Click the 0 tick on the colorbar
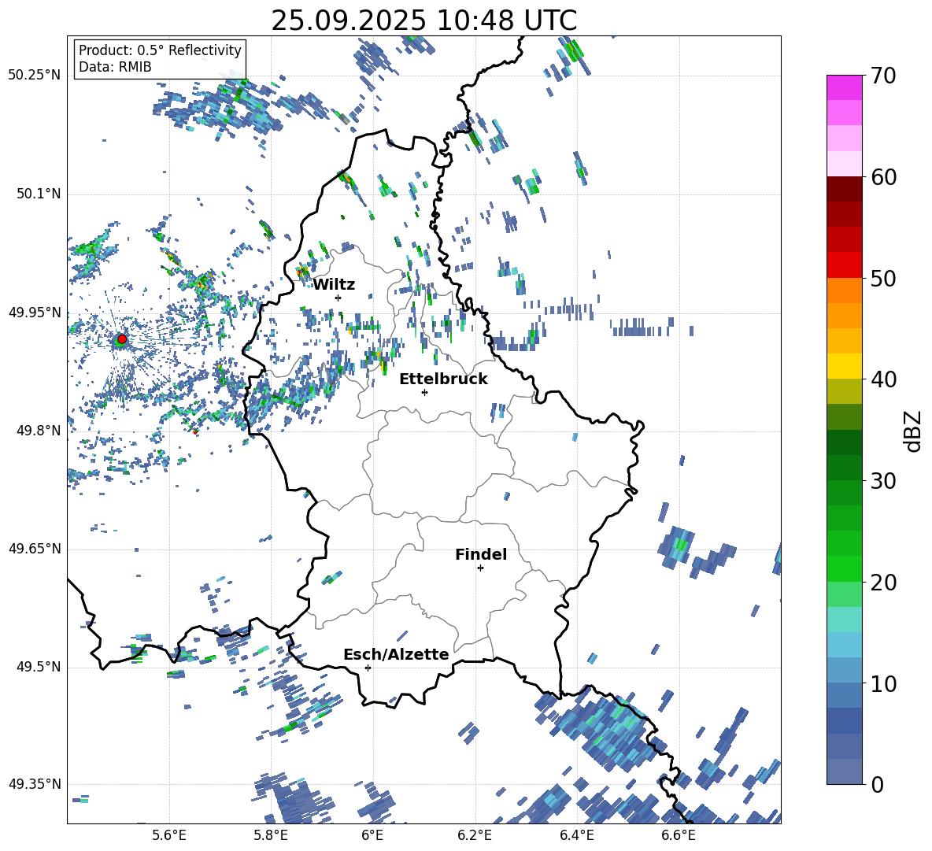This screenshot has height=851, width=932. pyautogui.click(x=877, y=784)
